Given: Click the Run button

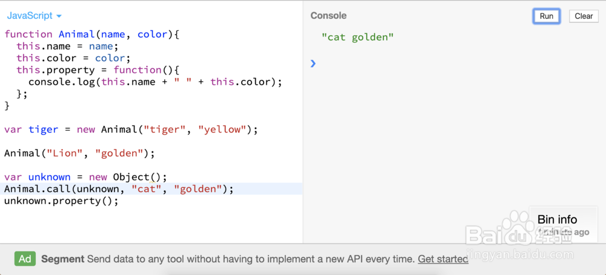Looking at the screenshot, I should (x=546, y=16).
